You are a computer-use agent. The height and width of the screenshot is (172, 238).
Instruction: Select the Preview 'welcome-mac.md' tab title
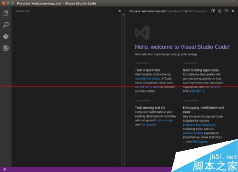(x=148, y=11)
